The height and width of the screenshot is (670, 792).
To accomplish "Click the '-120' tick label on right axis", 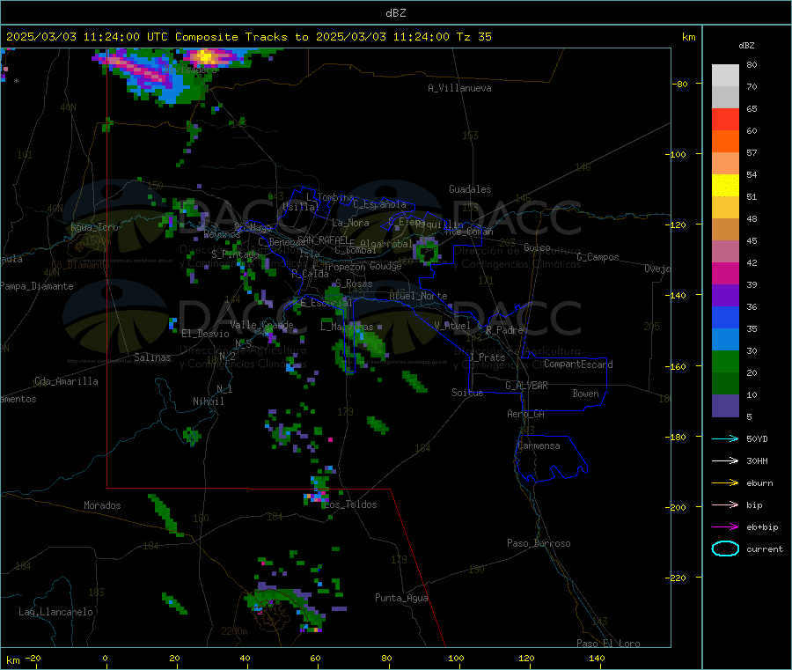I will point(678,225).
